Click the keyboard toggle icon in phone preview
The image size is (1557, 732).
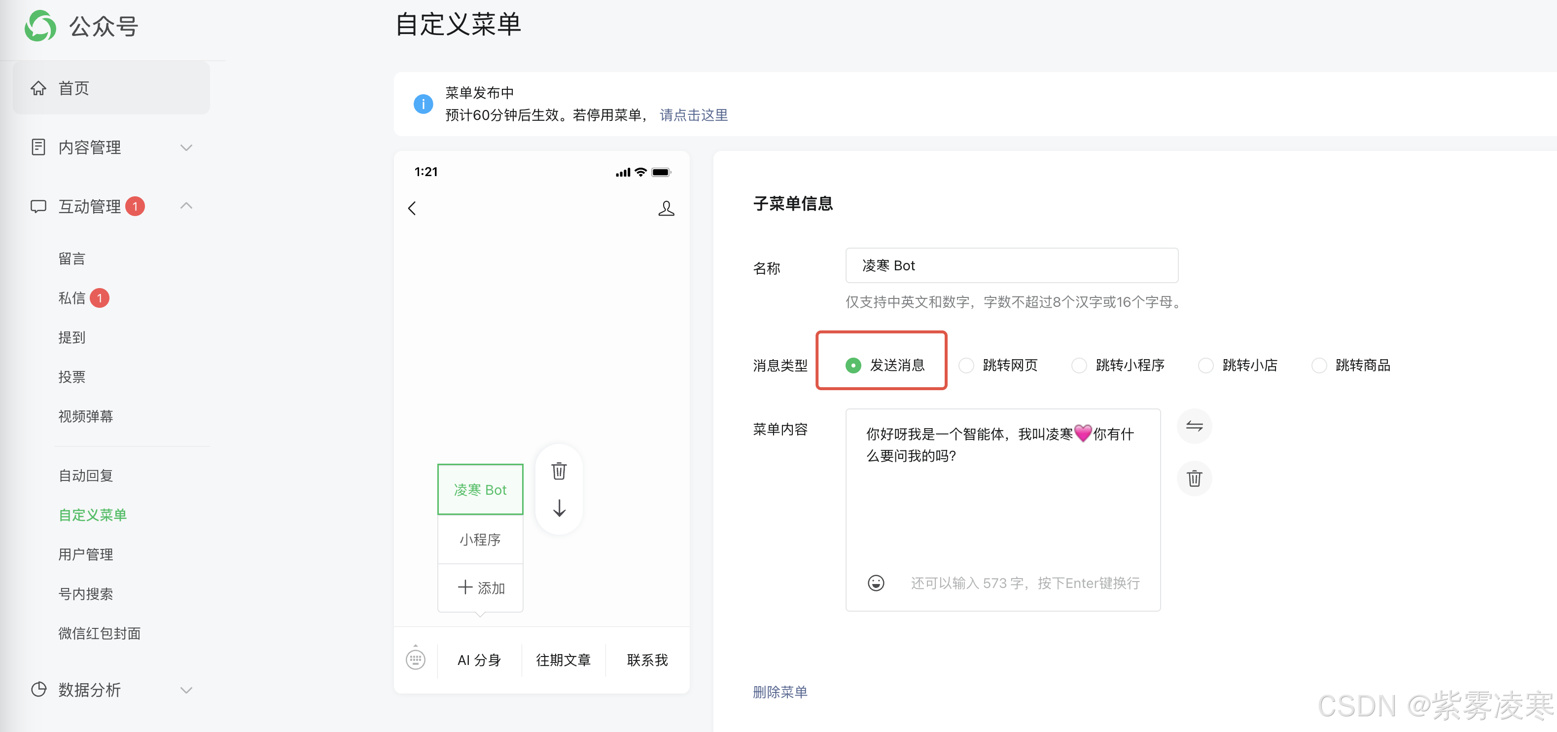coord(415,659)
